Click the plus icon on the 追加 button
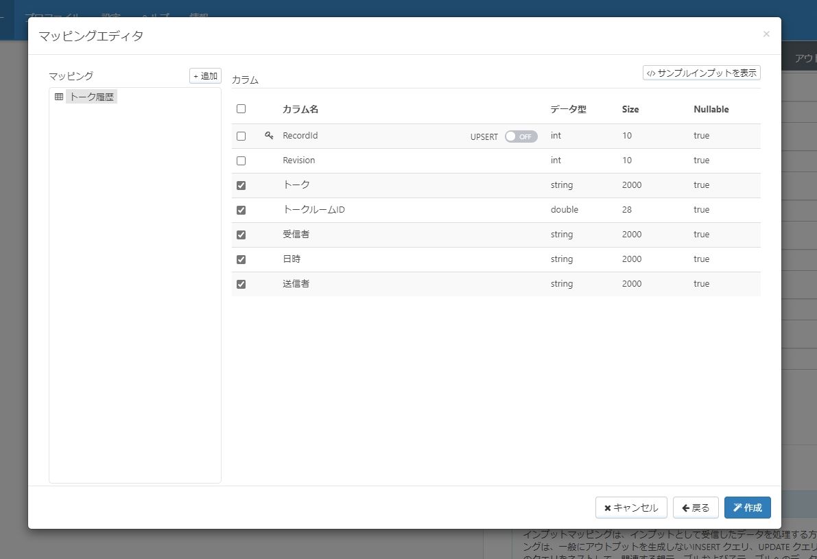The width and height of the screenshot is (817, 559). [197, 75]
